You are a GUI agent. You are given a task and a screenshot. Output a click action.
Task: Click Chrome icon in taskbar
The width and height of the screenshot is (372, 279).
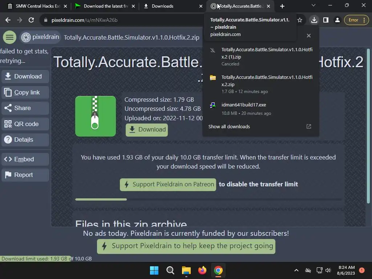[x=218, y=270]
